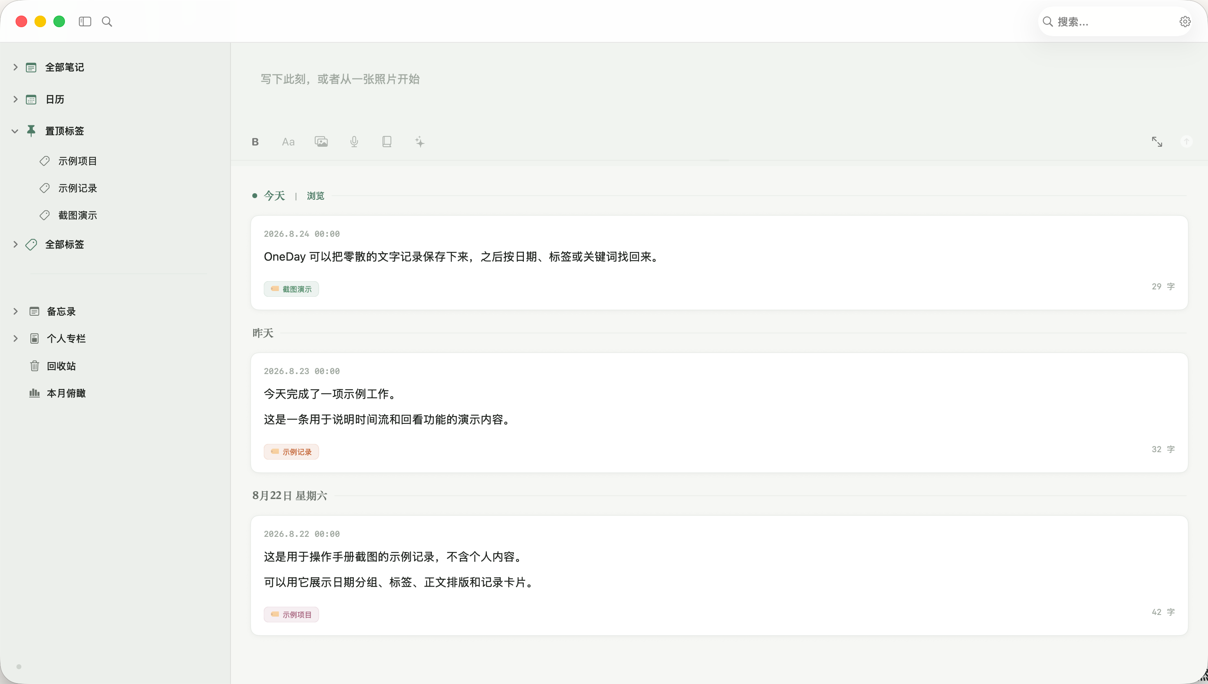Open settings gear in search bar
The width and height of the screenshot is (1208, 684).
pos(1185,22)
